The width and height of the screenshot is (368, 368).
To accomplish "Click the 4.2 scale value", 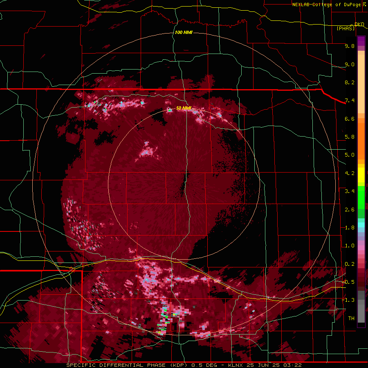I will (350, 173).
